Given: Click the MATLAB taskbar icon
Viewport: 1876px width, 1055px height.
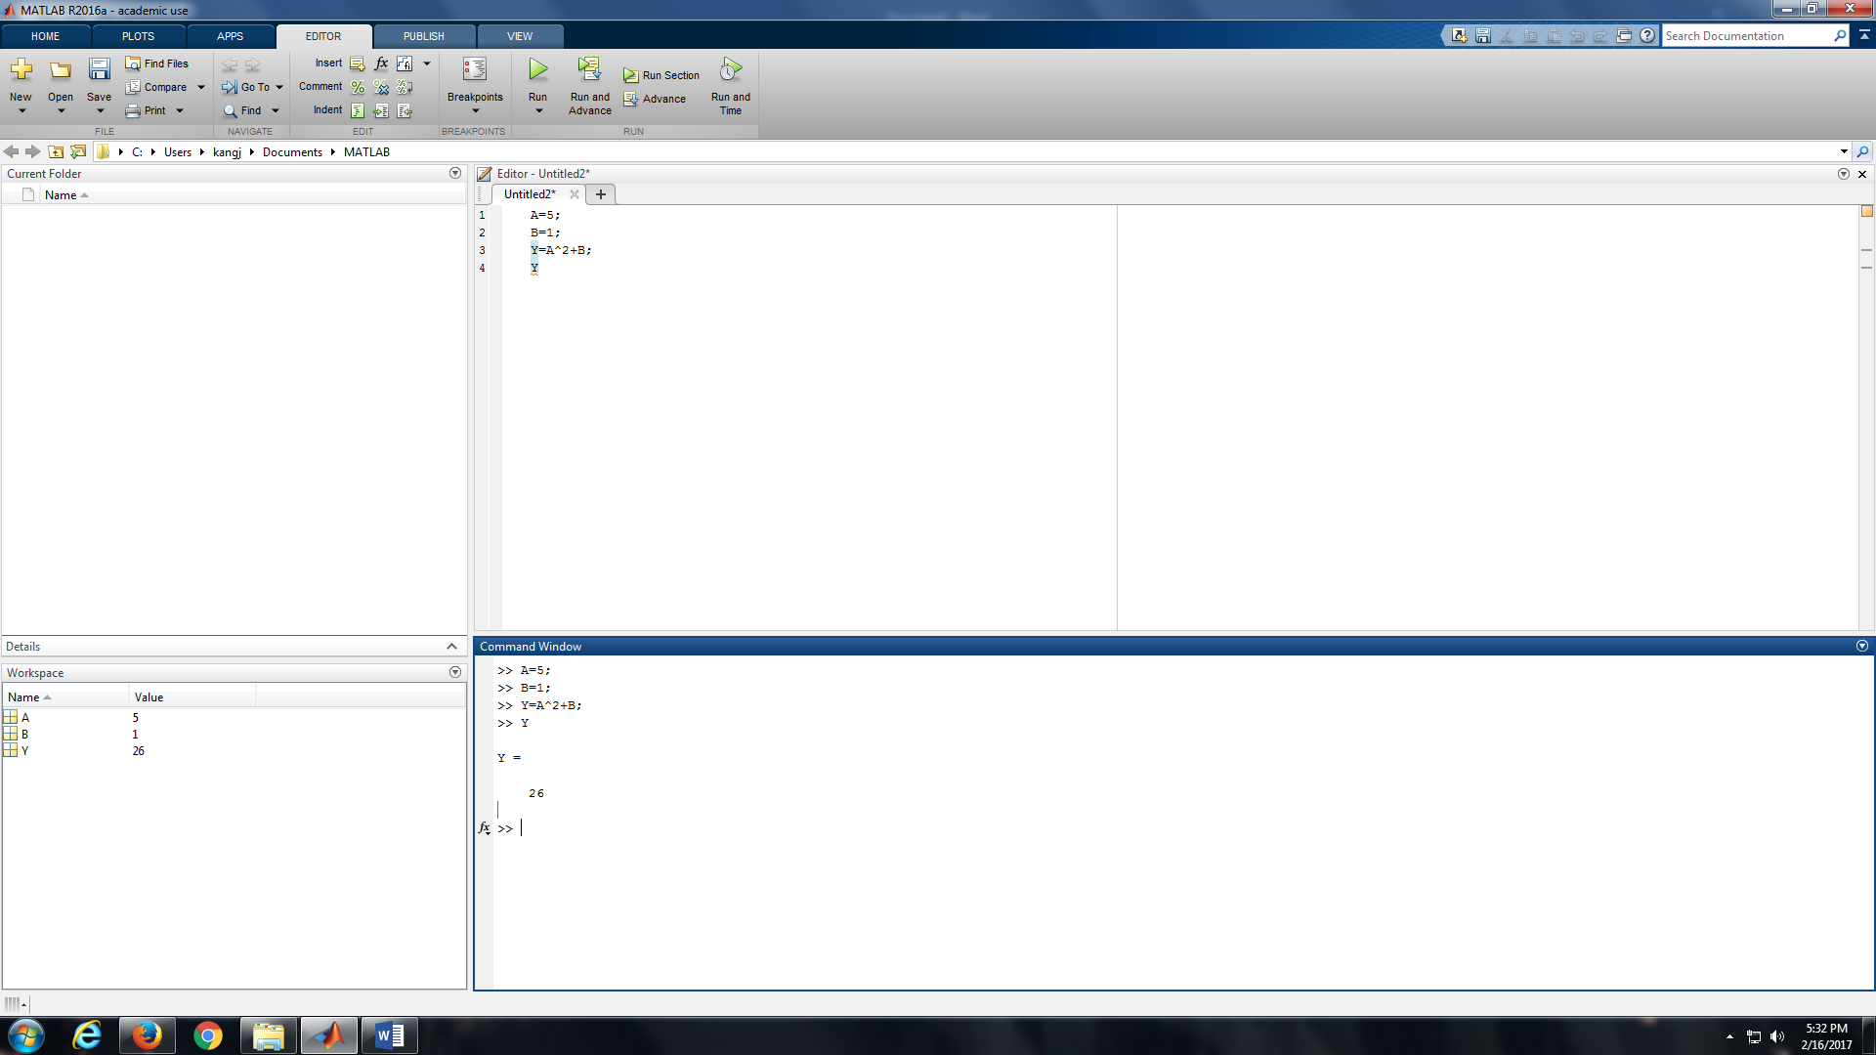Looking at the screenshot, I should coord(327,1034).
